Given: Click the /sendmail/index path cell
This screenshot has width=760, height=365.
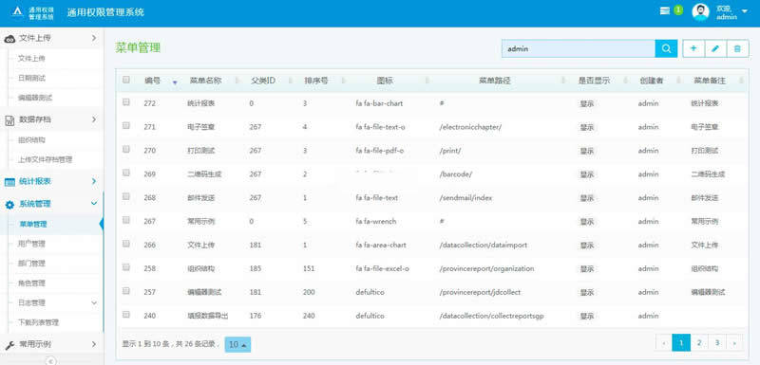Looking at the screenshot, I should [465, 198].
